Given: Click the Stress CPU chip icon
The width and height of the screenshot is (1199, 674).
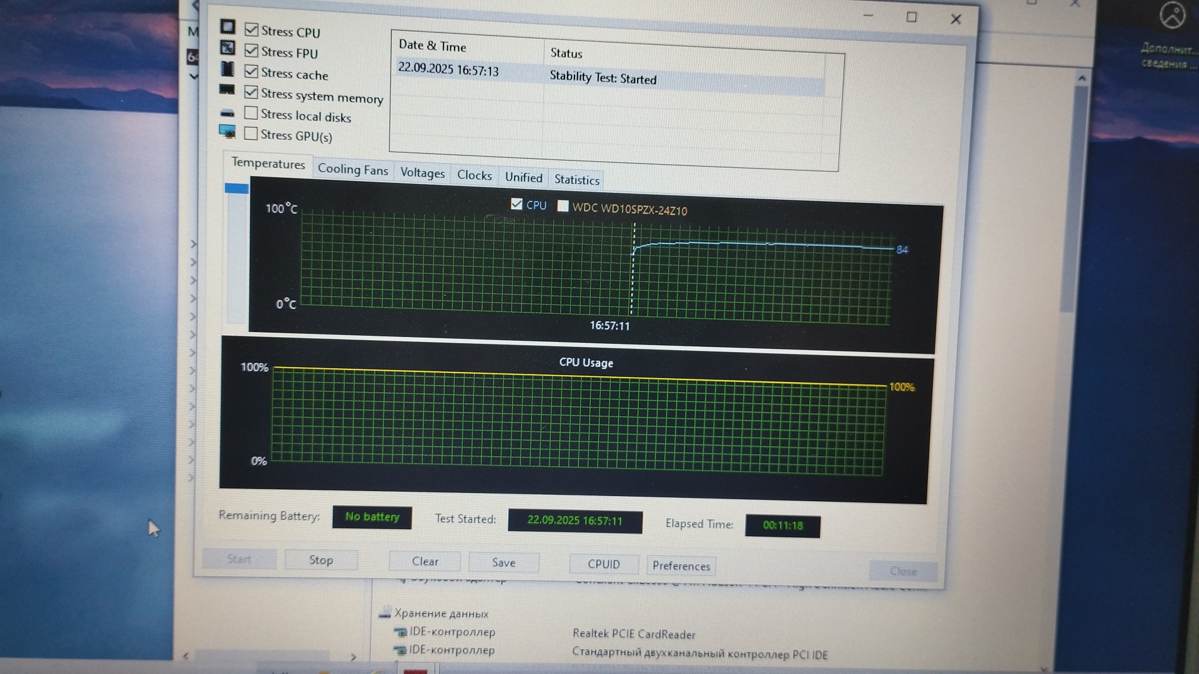Looking at the screenshot, I should coord(227,27).
